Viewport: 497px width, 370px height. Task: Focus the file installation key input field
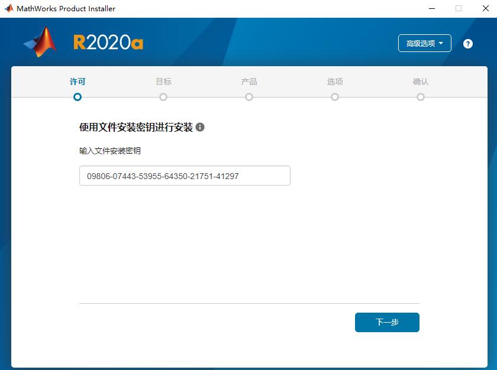click(x=185, y=176)
